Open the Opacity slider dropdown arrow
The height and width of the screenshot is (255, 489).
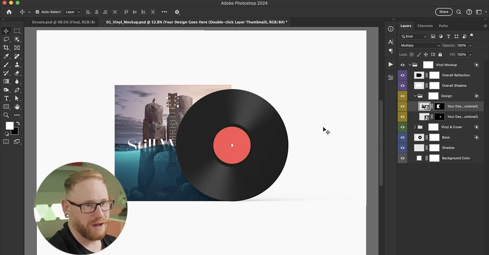point(471,45)
